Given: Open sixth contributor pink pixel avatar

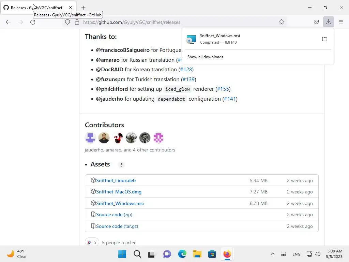Looking at the screenshot, I should 158,138.
